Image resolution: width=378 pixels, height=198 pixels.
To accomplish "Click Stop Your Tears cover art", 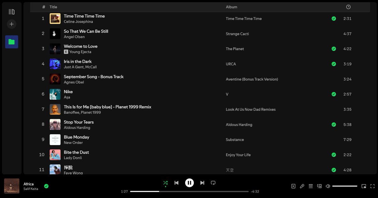I will coord(55,125).
